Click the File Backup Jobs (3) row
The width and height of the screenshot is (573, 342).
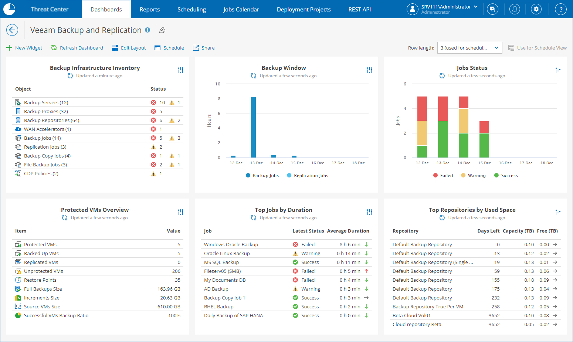98,165
